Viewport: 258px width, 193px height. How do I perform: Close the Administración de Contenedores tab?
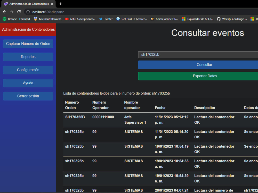tap(52, 4)
